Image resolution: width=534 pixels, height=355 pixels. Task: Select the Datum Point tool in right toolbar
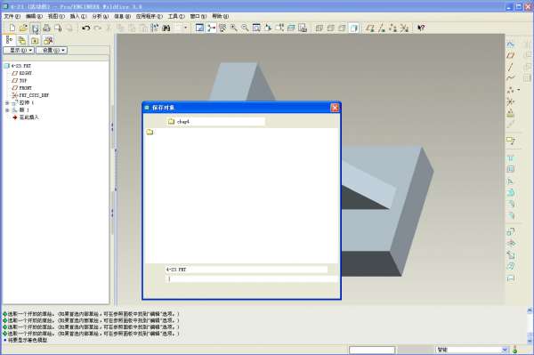pos(511,90)
